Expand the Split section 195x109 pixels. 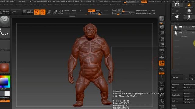click(174, 106)
